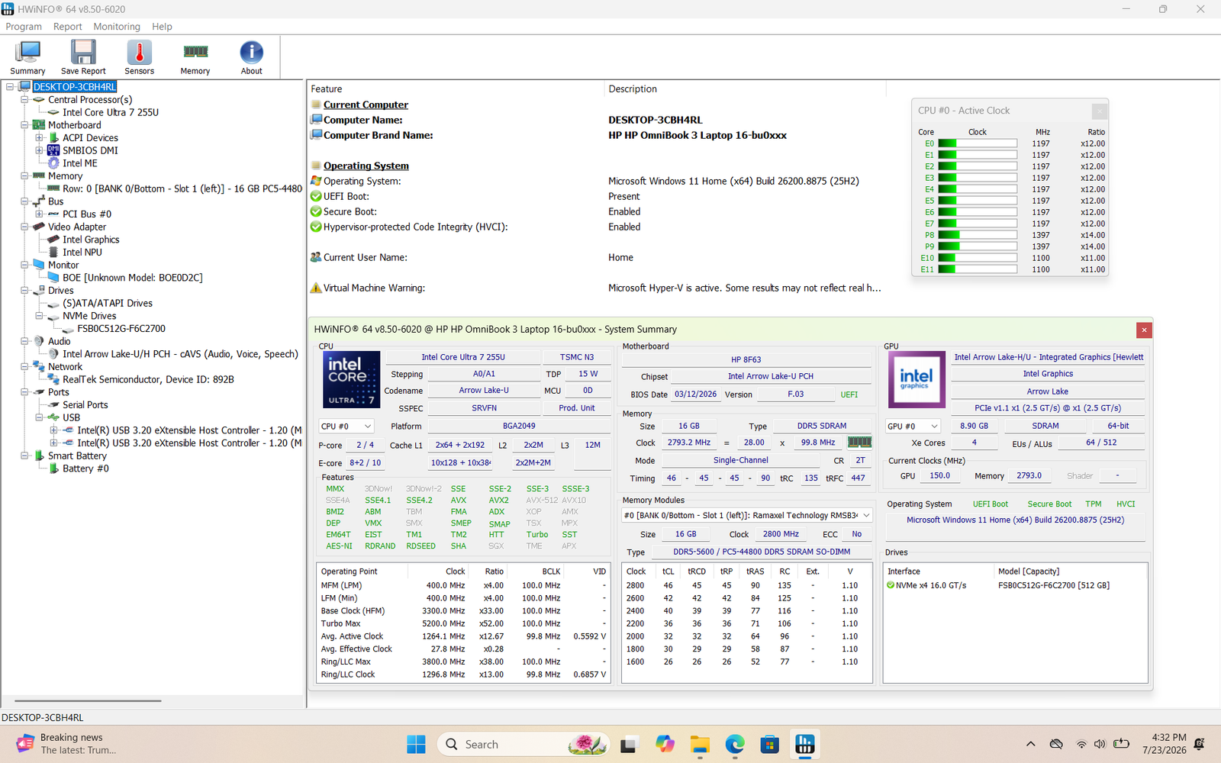Open the Monitoring menu

(x=117, y=27)
